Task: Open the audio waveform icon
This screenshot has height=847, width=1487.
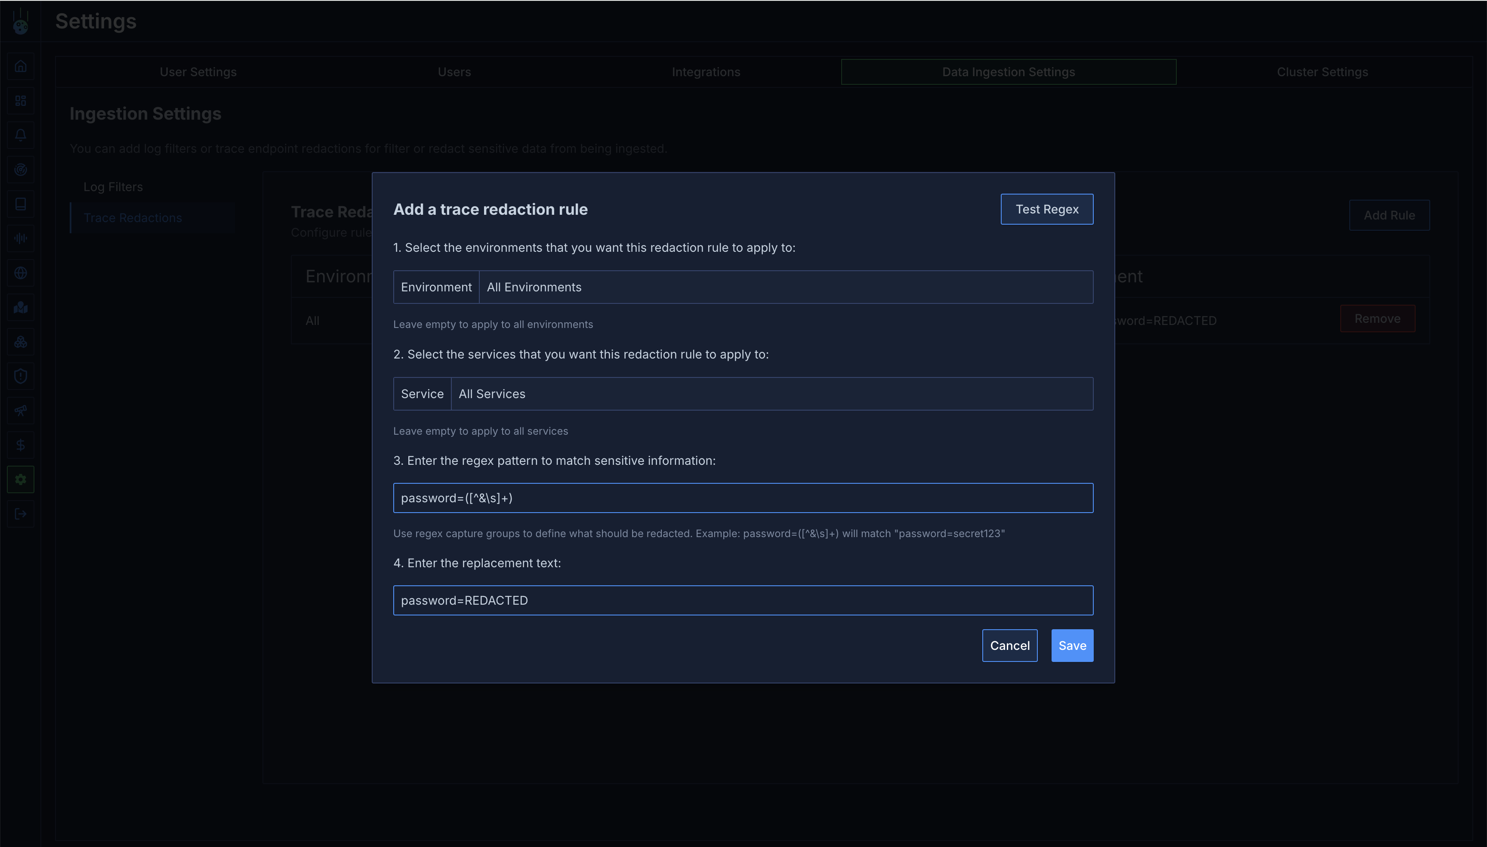Action: 20,238
